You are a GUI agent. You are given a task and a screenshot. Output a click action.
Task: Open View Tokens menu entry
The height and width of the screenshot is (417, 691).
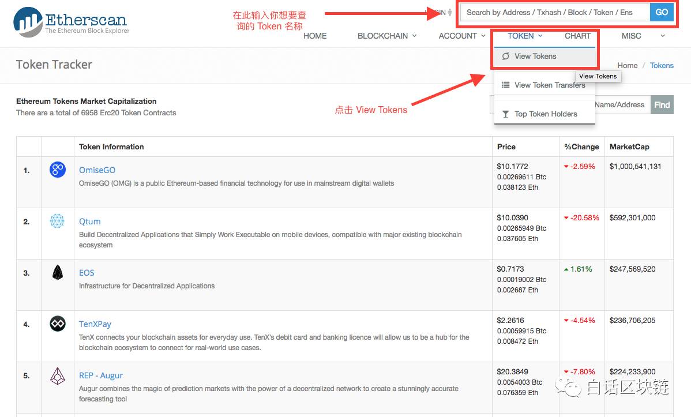click(544, 57)
